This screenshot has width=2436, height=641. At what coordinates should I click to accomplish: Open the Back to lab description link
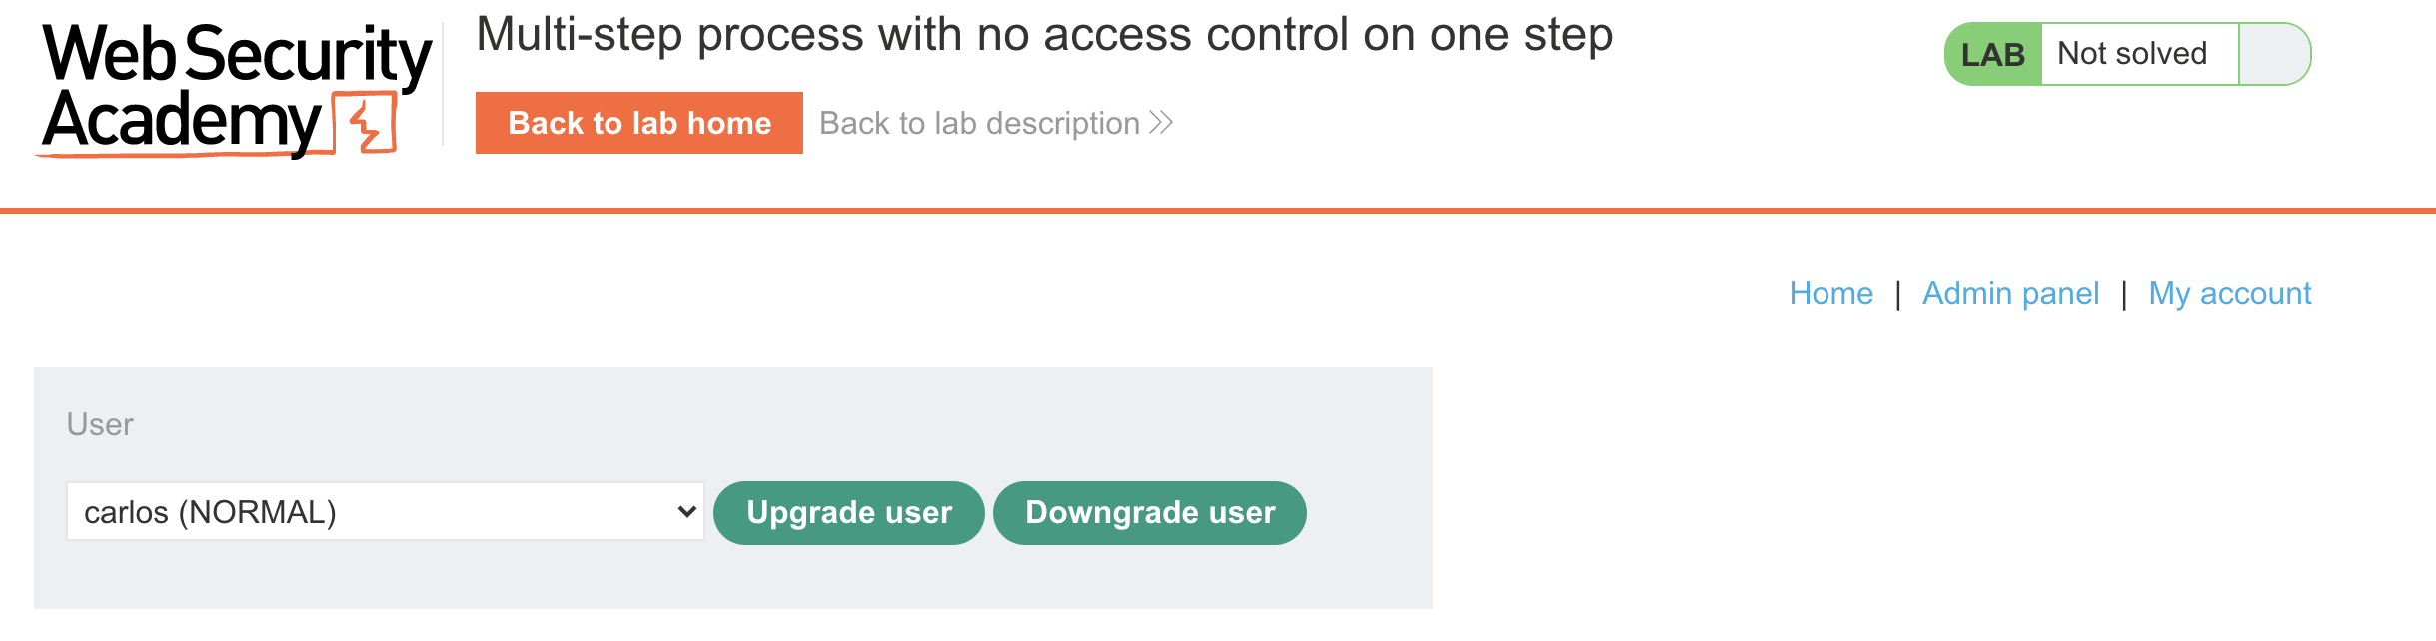pos(979,123)
